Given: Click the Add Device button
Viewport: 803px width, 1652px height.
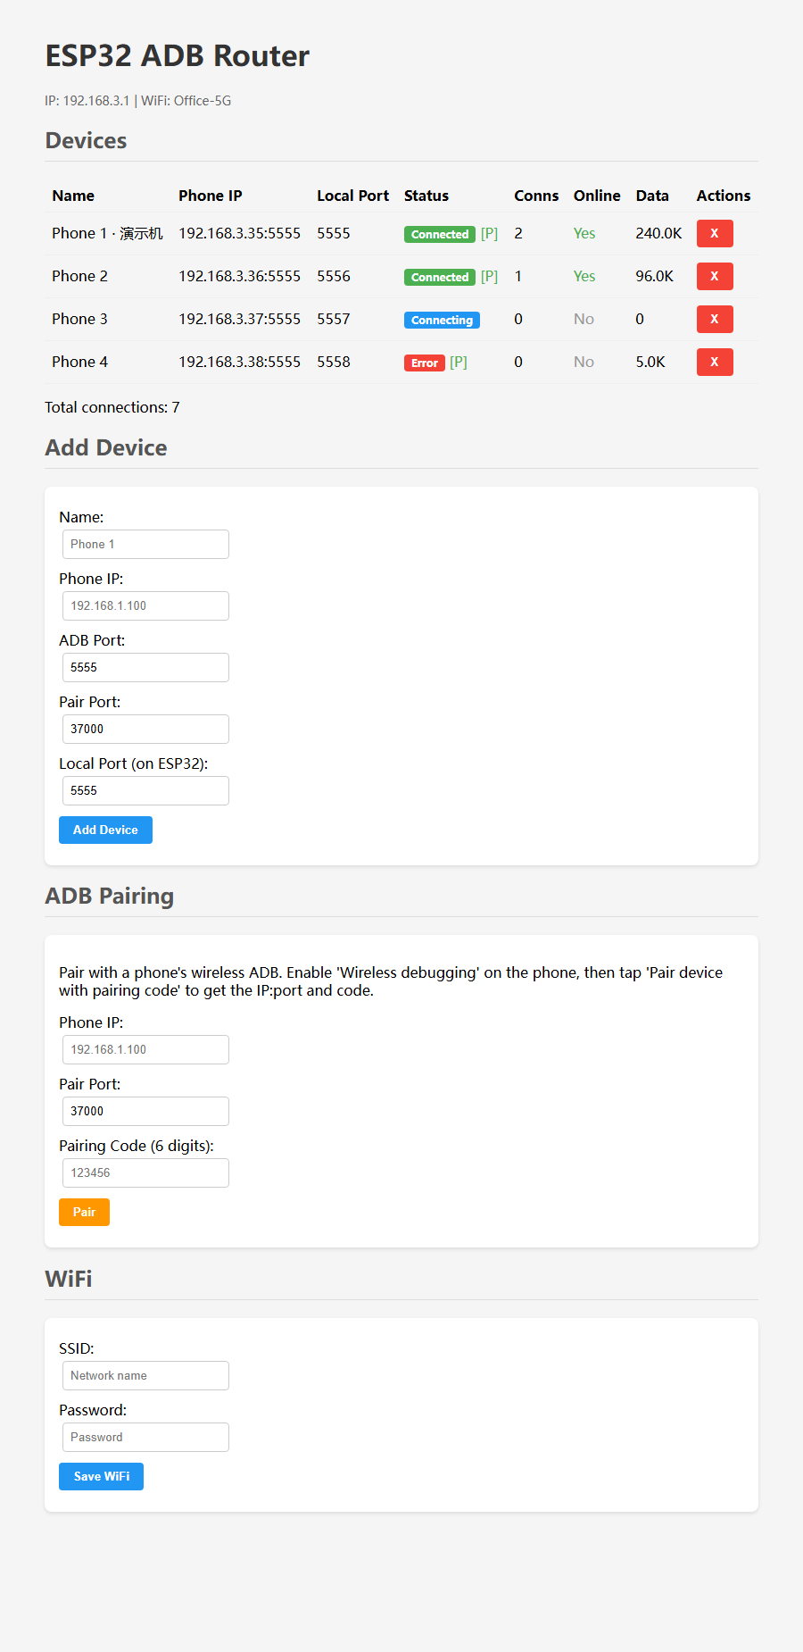Looking at the screenshot, I should tap(105, 830).
